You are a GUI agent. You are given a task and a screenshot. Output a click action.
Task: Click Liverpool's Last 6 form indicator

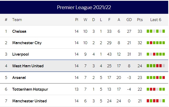pos(156,55)
